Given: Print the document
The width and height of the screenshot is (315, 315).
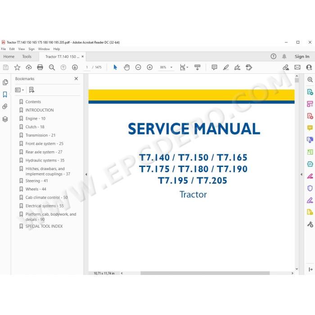Looking at the screenshot, I should 40,67.
